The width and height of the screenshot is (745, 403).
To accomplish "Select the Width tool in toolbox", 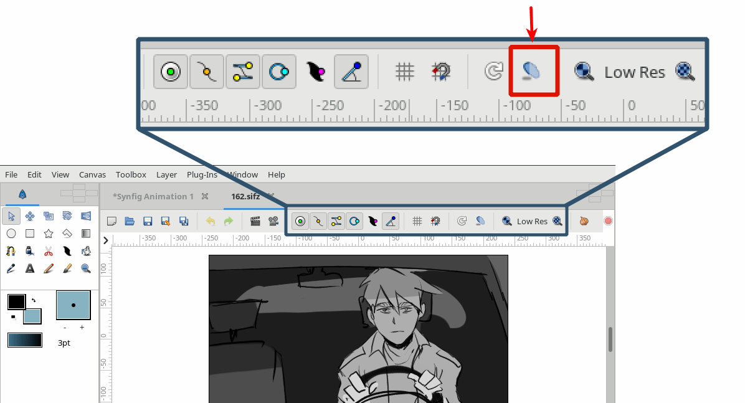I will (67, 251).
